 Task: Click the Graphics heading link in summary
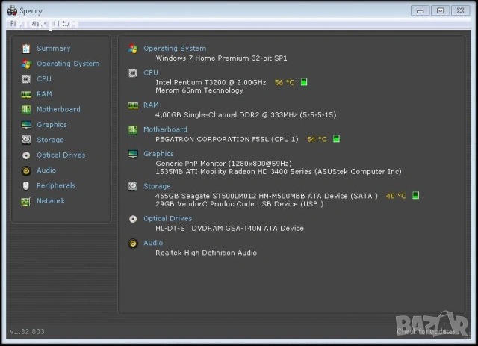click(158, 154)
